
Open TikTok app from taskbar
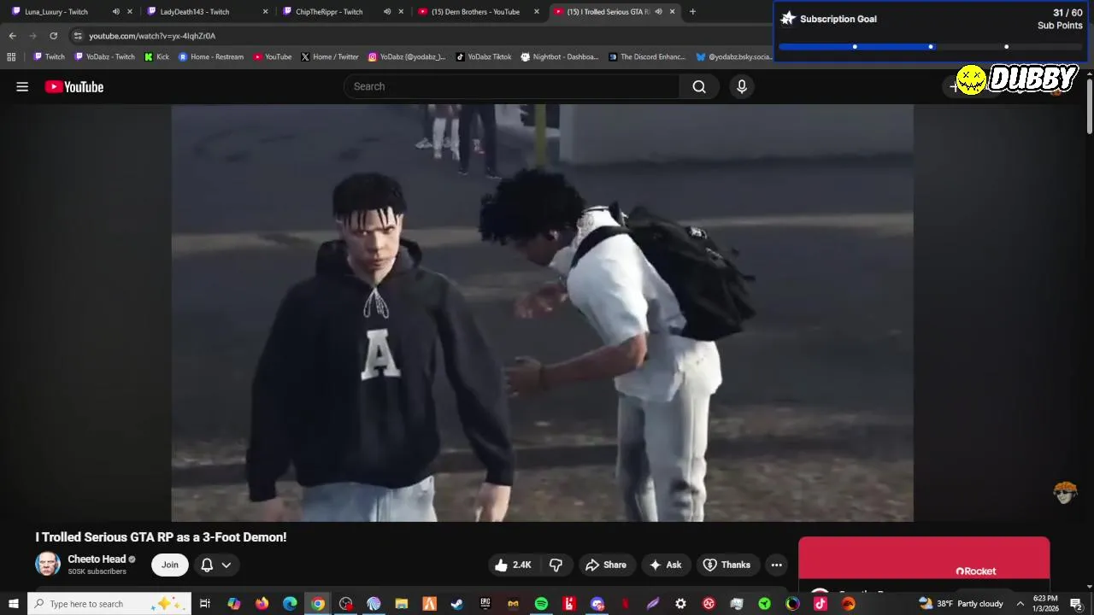click(x=820, y=604)
